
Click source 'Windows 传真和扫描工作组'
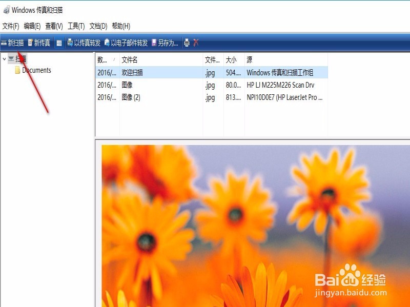click(280, 72)
